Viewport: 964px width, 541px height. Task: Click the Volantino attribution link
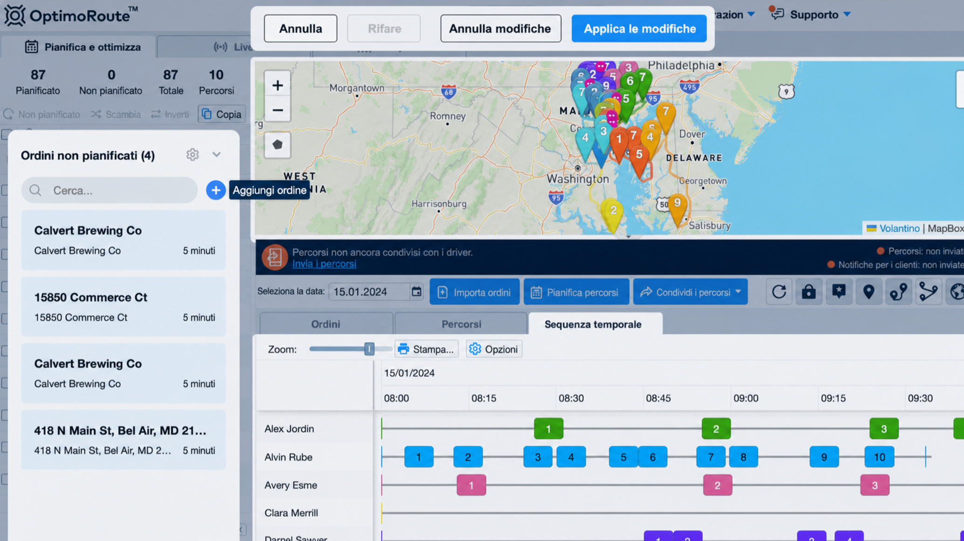[899, 228]
